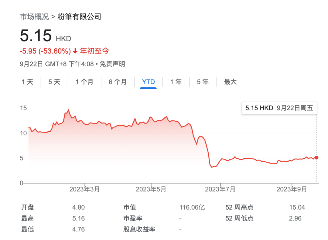Show the 5 年 price range

tap(203, 82)
